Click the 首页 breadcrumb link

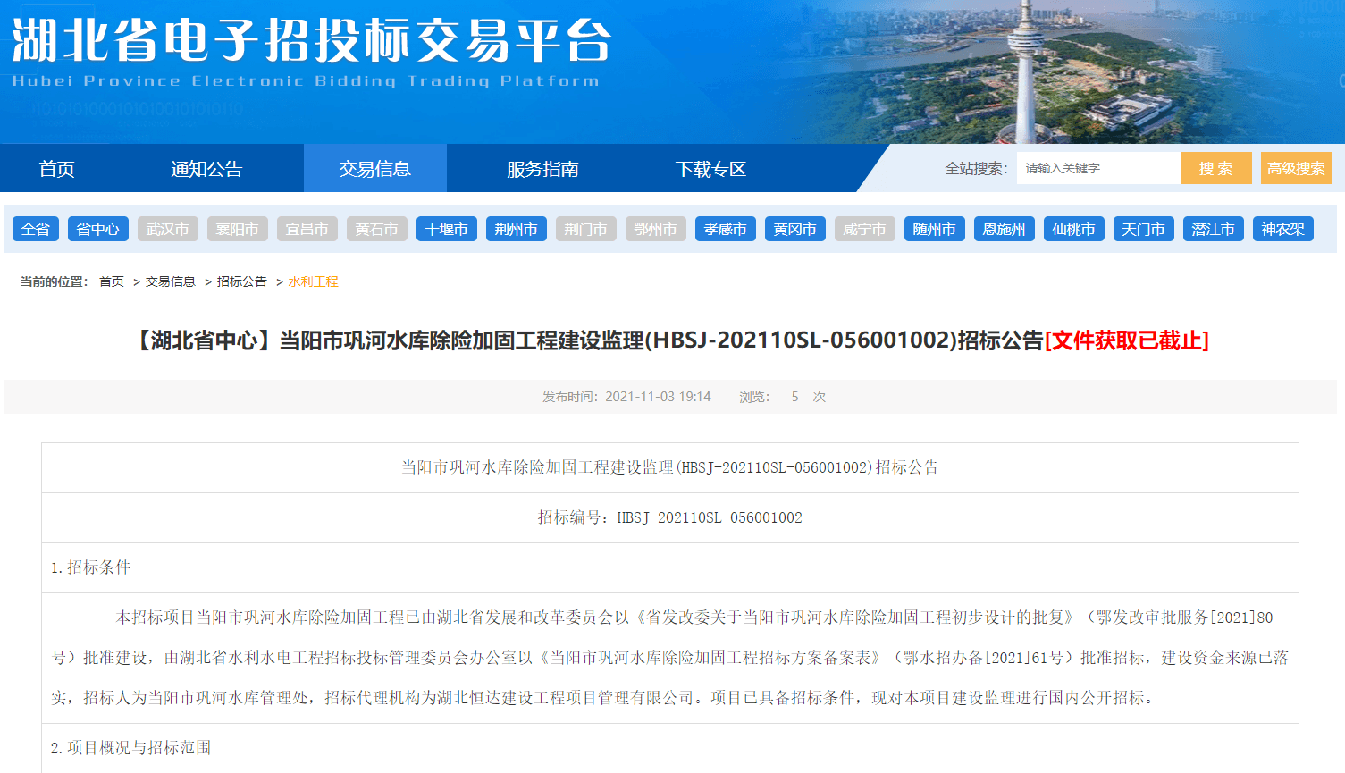(x=112, y=281)
